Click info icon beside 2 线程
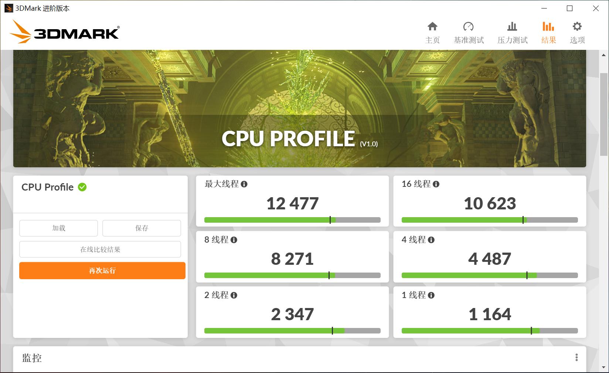This screenshot has height=373, width=609. [x=234, y=295]
